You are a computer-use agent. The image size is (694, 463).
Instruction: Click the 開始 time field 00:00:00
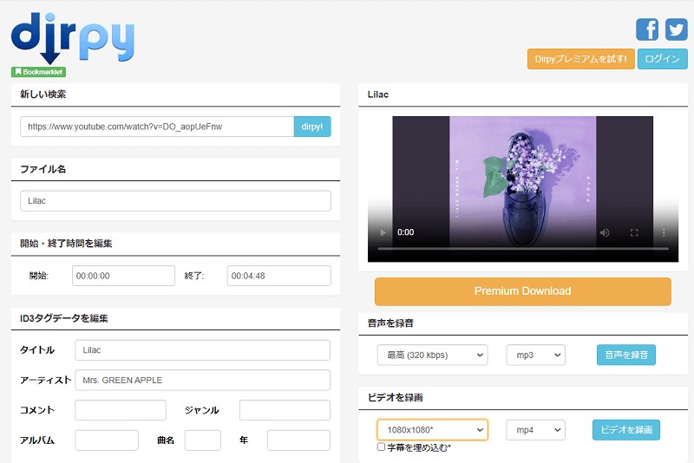click(x=123, y=276)
